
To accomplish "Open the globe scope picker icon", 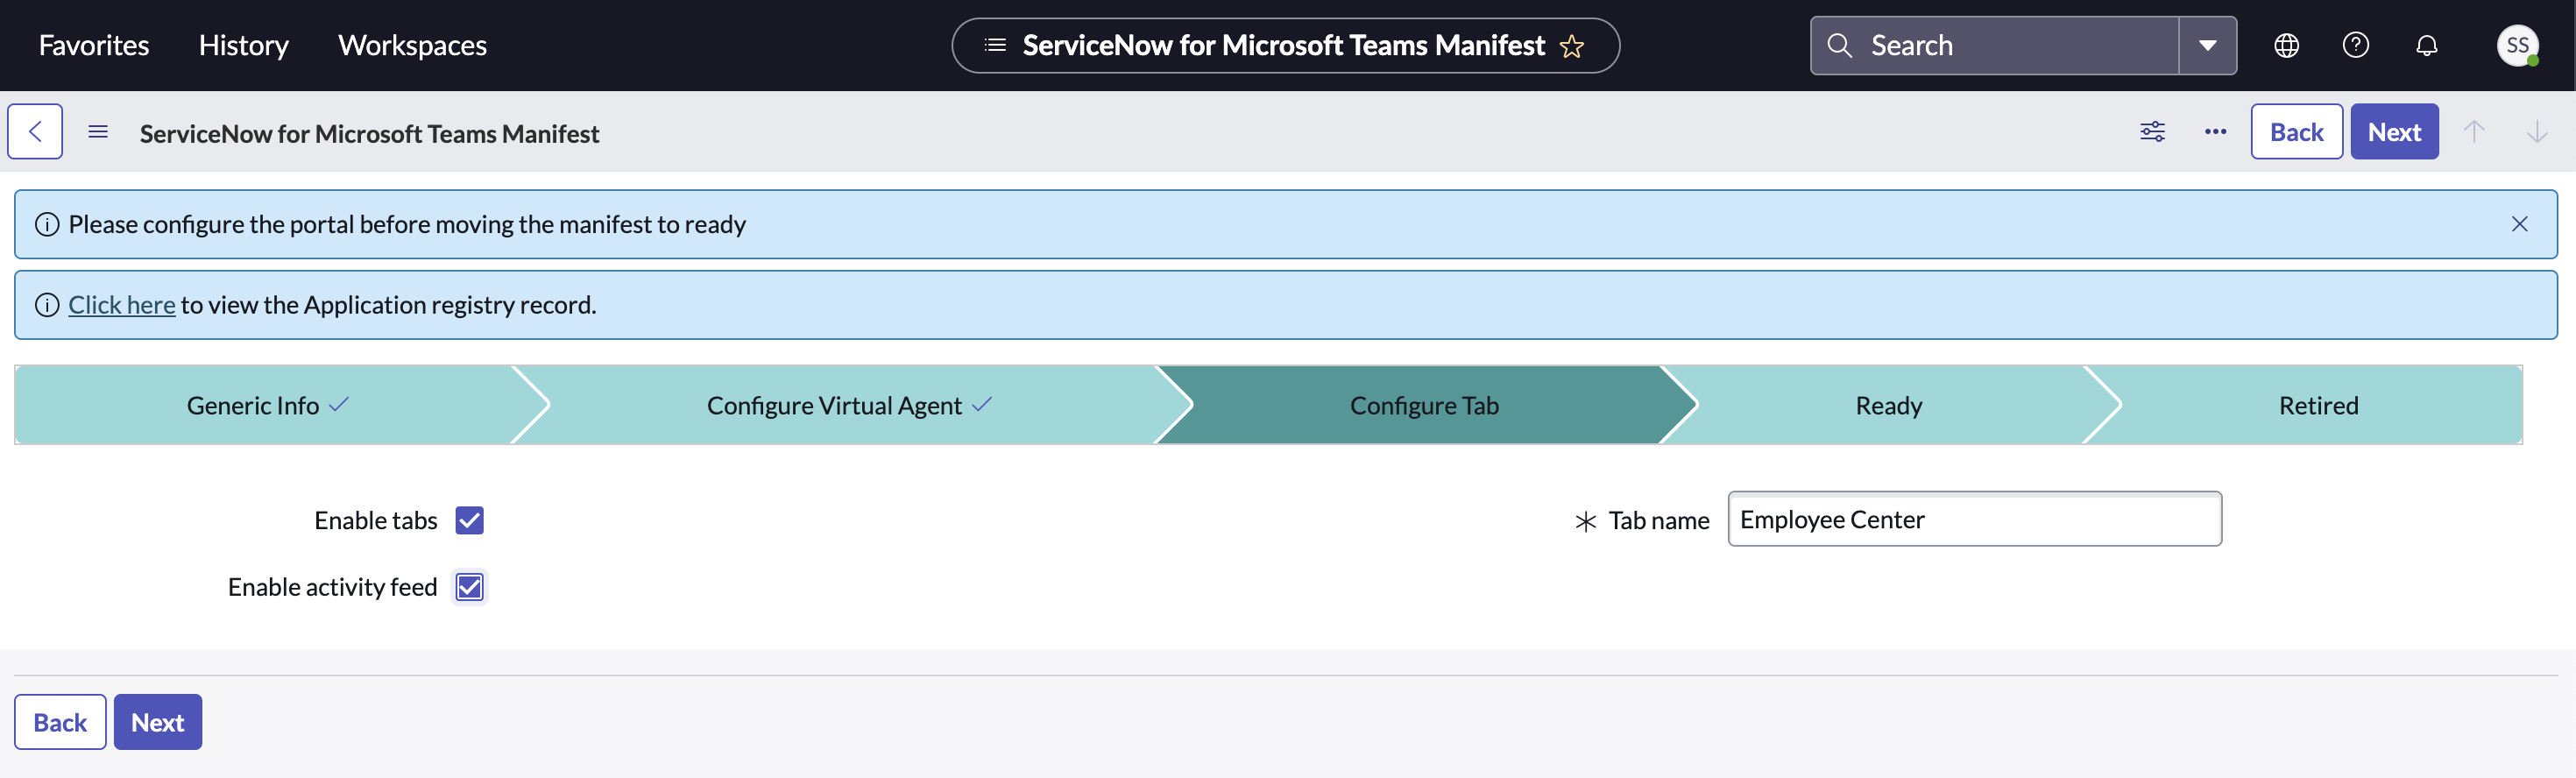I will coord(2286,45).
